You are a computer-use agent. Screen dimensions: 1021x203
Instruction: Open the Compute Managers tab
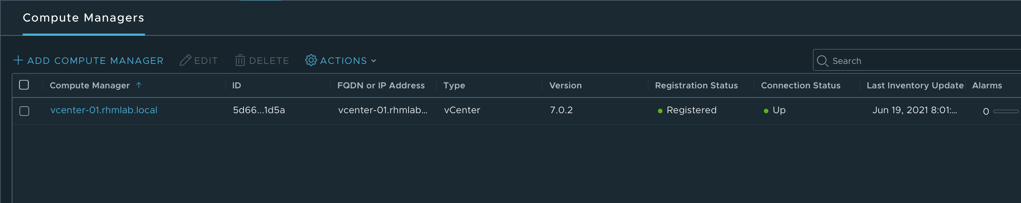click(x=84, y=18)
